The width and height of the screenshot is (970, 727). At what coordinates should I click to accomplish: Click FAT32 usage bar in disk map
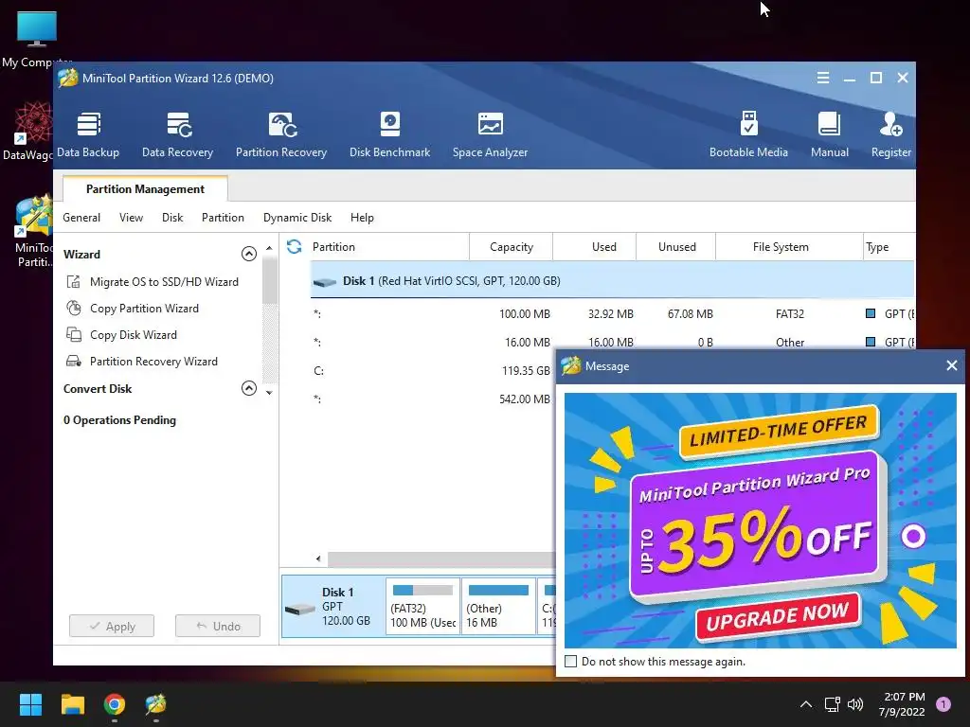422,590
